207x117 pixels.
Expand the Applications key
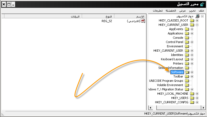pyautogui.click(x=192, y=33)
